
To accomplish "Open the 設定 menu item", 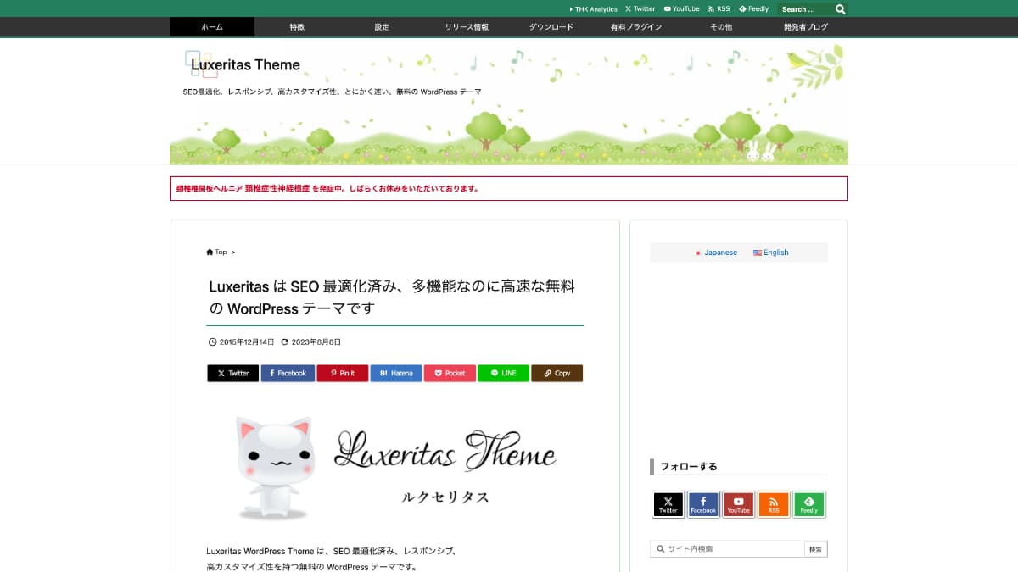I will click(x=382, y=27).
